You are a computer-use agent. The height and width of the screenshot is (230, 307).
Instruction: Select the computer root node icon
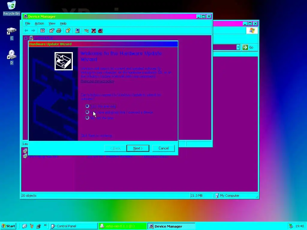point(31,38)
